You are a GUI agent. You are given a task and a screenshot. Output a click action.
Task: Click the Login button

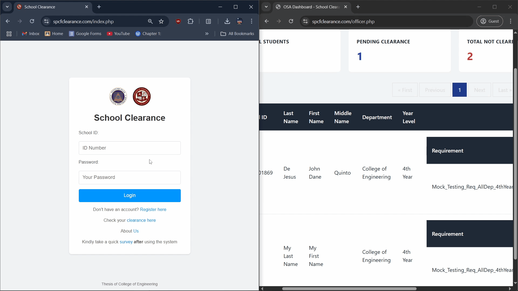[129, 195]
